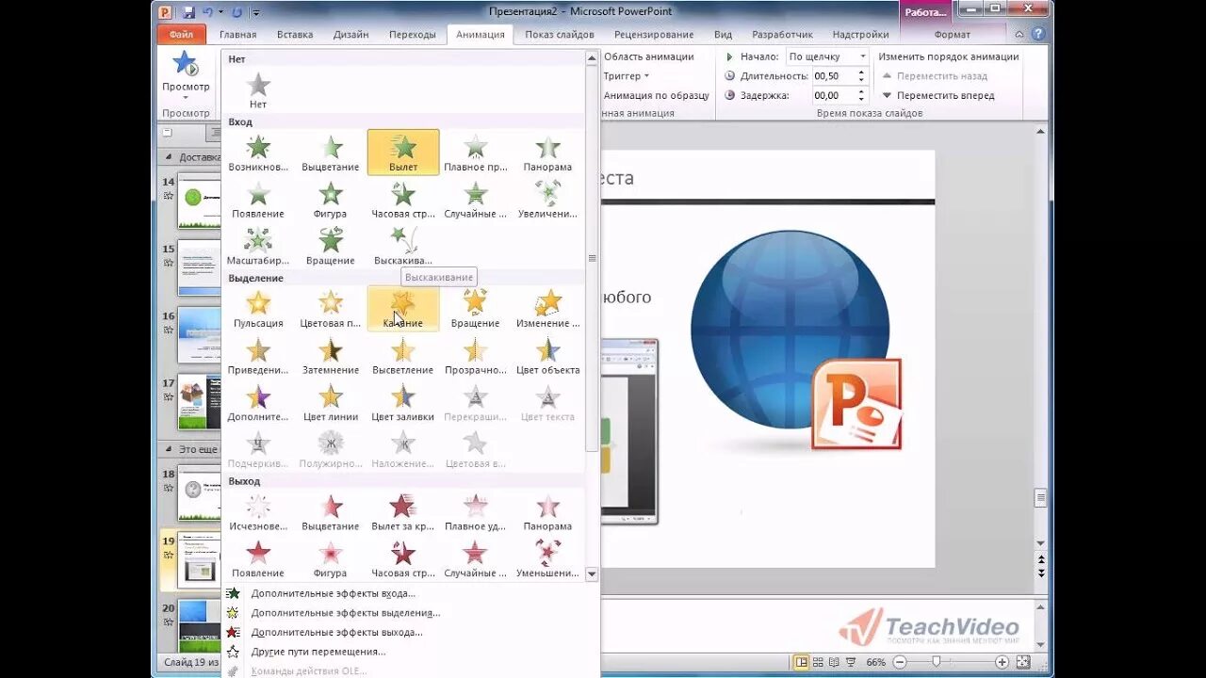The height and width of the screenshot is (678, 1206).
Task: Select the Панорама entrance effect
Action: [x=547, y=153]
